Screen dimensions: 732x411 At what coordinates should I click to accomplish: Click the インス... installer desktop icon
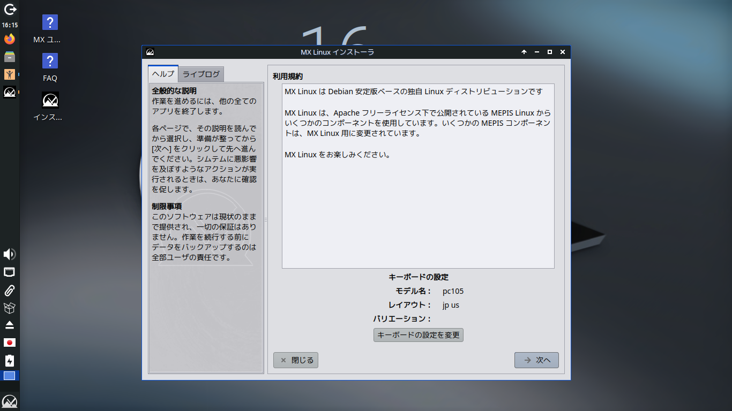pos(50,106)
